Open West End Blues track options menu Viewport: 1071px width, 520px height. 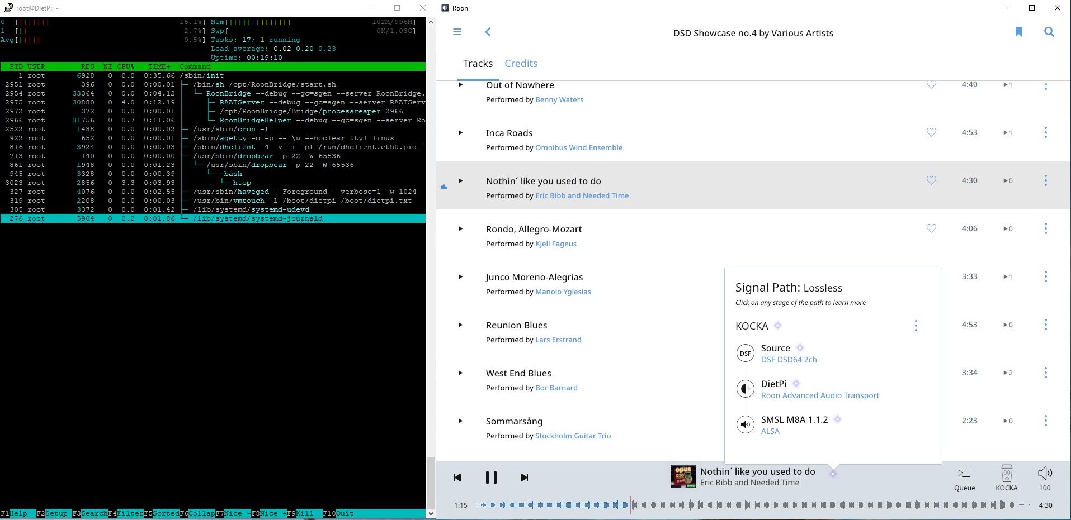click(x=1045, y=373)
